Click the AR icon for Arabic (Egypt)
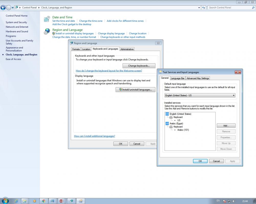The height and width of the screenshot is (204, 256). [x=167, y=123]
